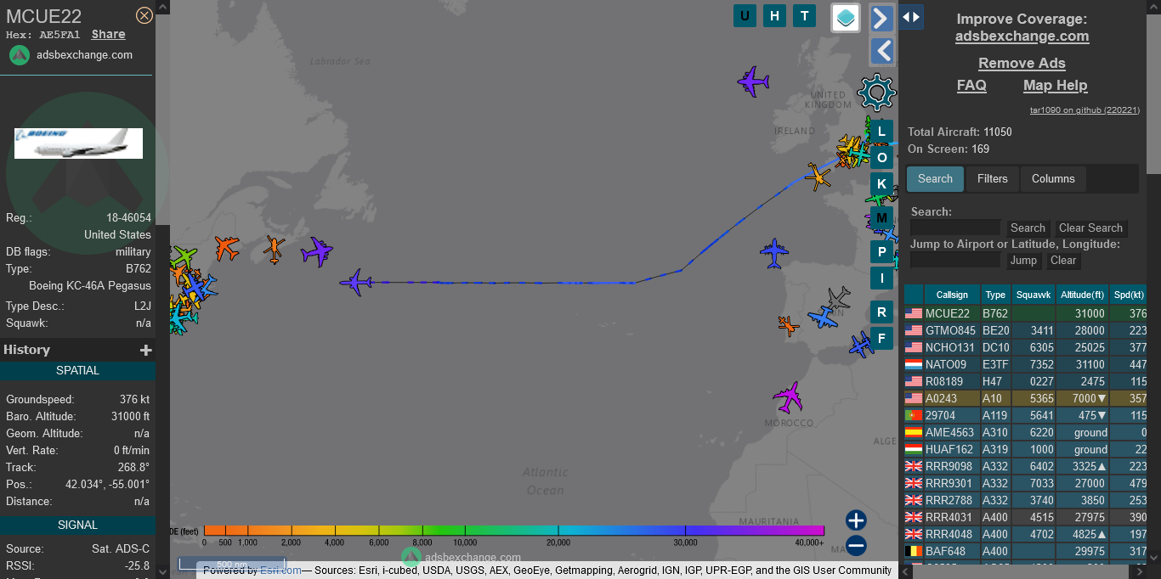Click the Portuguese flag in 29704 row
The image size is (1161, 579).
tap(914, 415)
